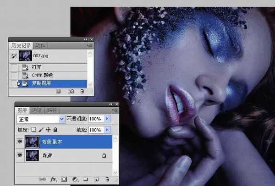Create new snapshot in History panel

click(71, 91)
